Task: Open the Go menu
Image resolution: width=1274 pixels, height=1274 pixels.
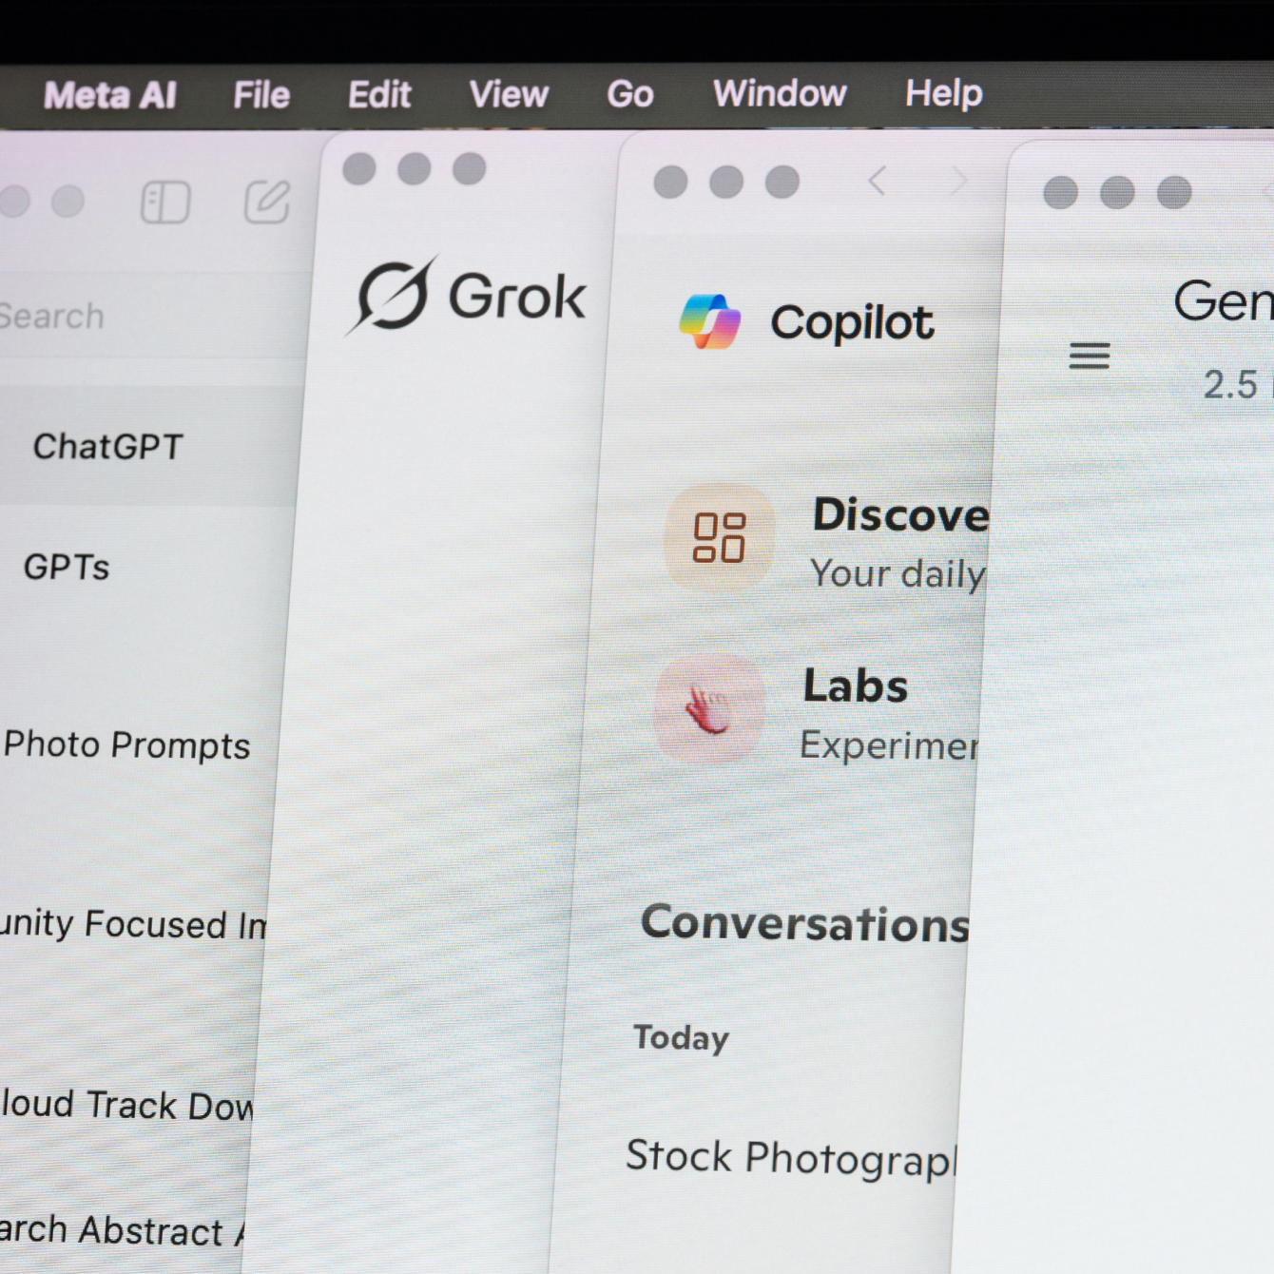Action: point(630,94)
